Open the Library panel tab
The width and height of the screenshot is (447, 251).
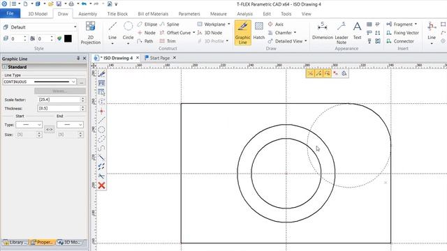point(15,242)
